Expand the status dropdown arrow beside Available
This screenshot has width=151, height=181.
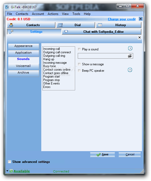pos(7,171)
